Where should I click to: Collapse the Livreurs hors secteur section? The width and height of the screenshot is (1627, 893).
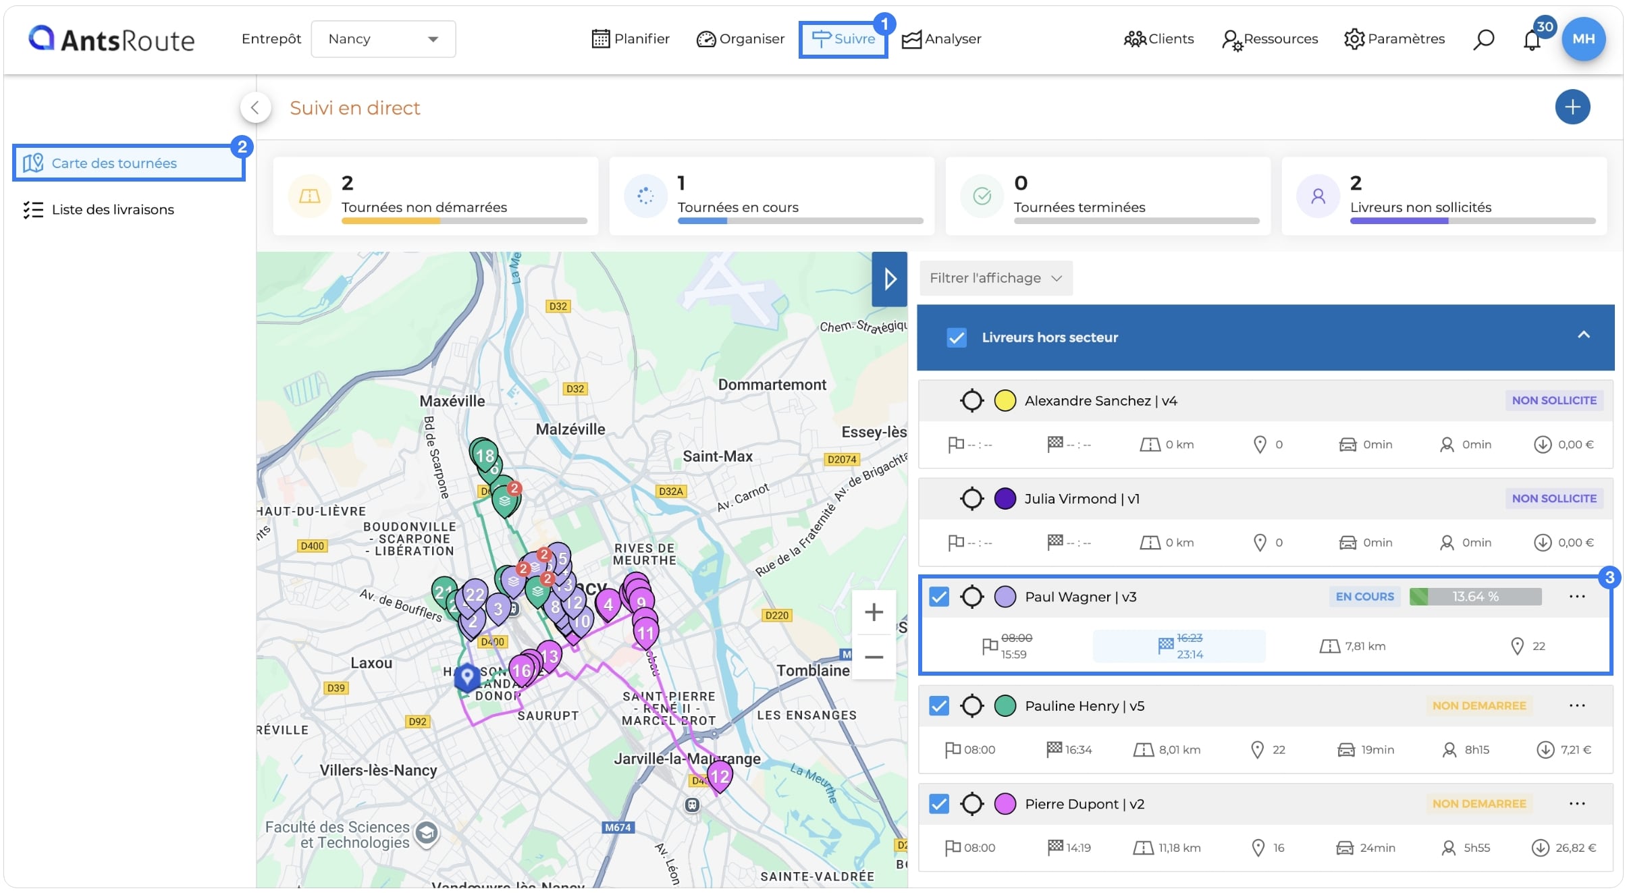[x=1583, y=335]
